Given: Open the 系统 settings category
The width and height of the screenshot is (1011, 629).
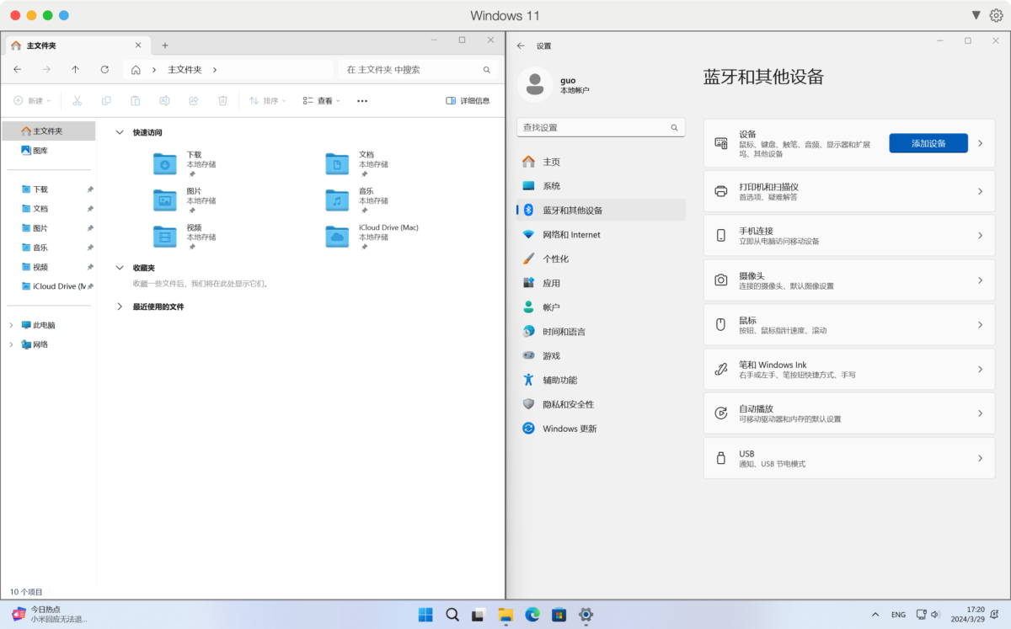Looking at the screenshot, I should [601, 186].
